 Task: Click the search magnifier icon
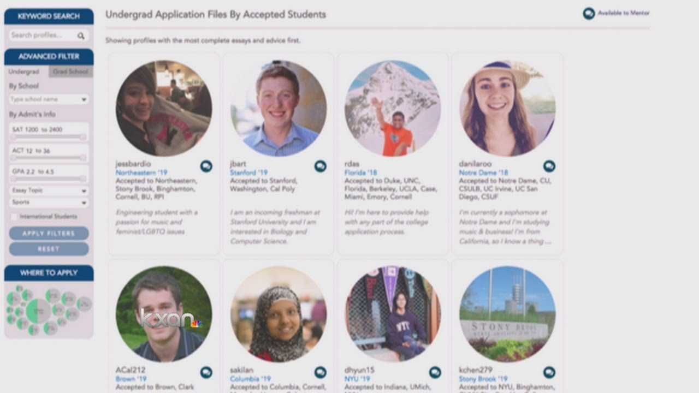81,36
